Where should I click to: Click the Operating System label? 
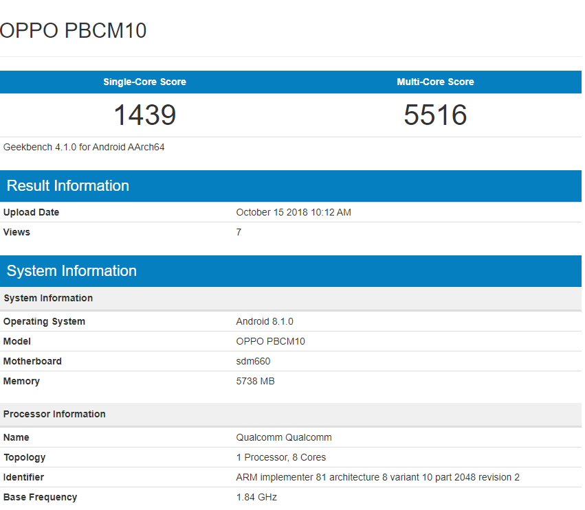45,321
